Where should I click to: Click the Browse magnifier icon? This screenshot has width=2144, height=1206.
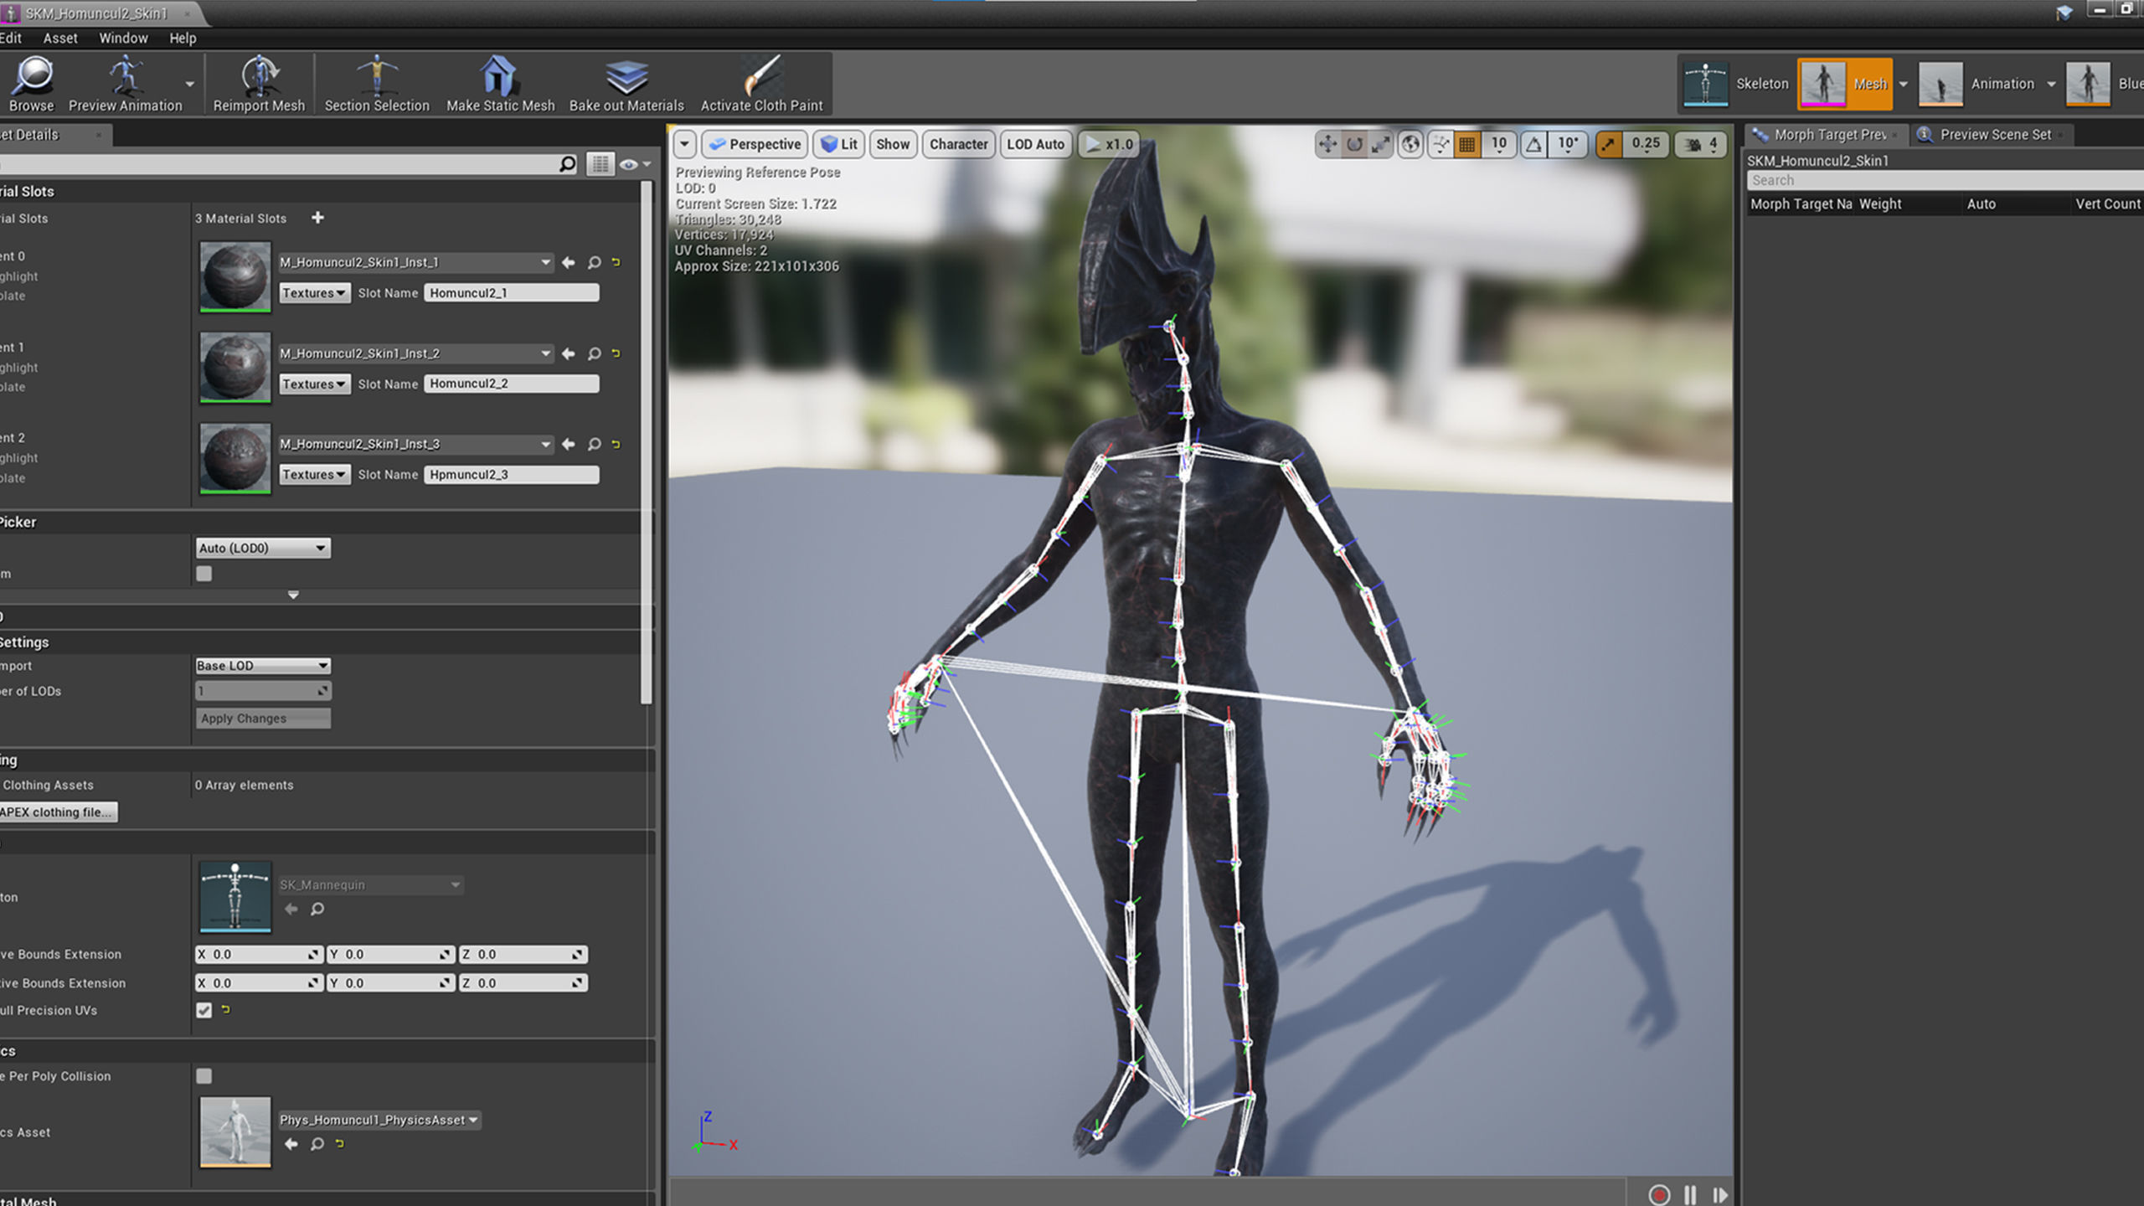point(33,75)
